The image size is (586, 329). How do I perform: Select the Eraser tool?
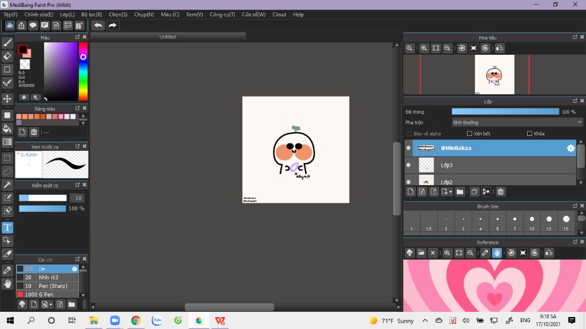(x=7, y=57)
